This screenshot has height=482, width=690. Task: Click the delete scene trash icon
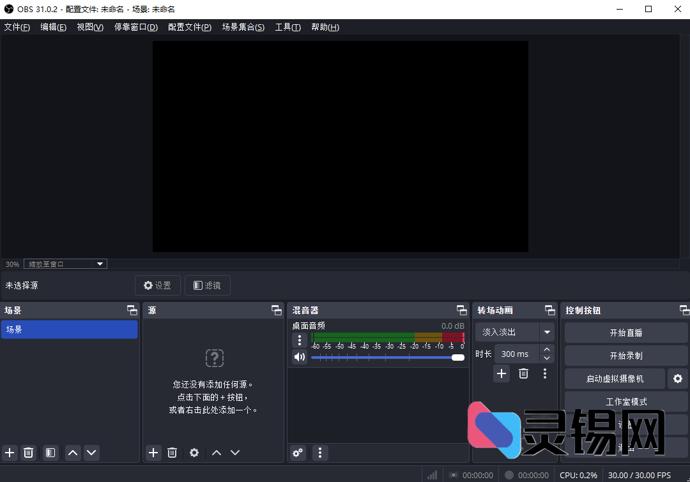[x=28, y=453]
